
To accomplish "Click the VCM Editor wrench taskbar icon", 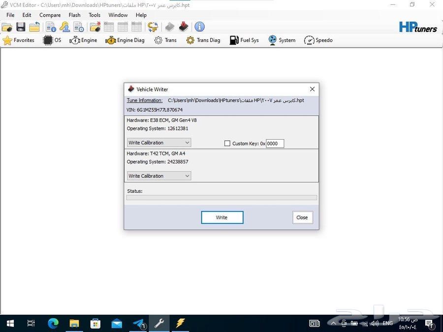I will (x=159, y=323).
